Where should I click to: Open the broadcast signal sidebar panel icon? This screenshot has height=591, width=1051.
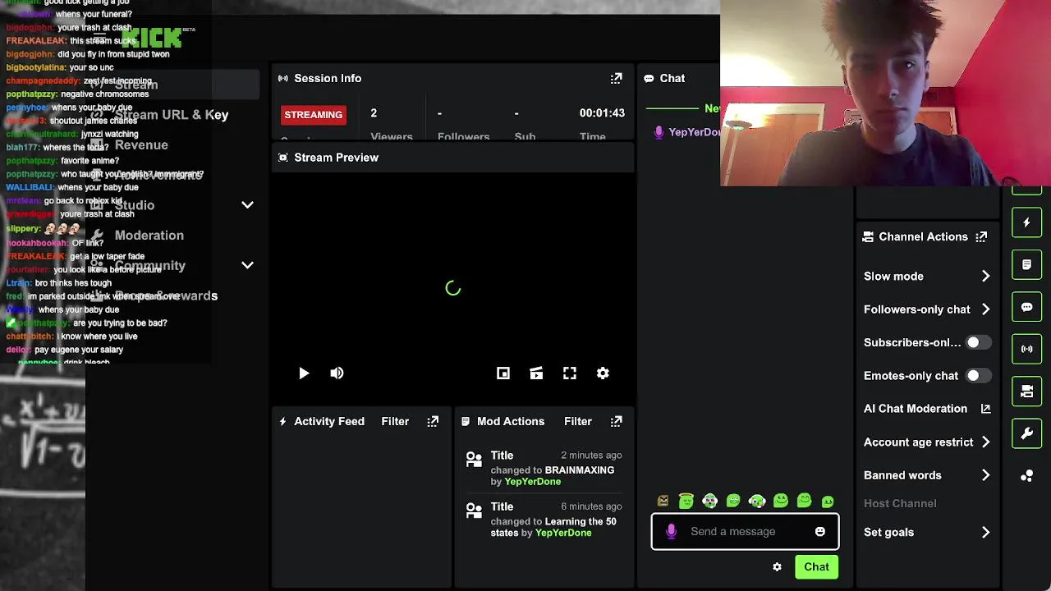[x=1026, y=349]
